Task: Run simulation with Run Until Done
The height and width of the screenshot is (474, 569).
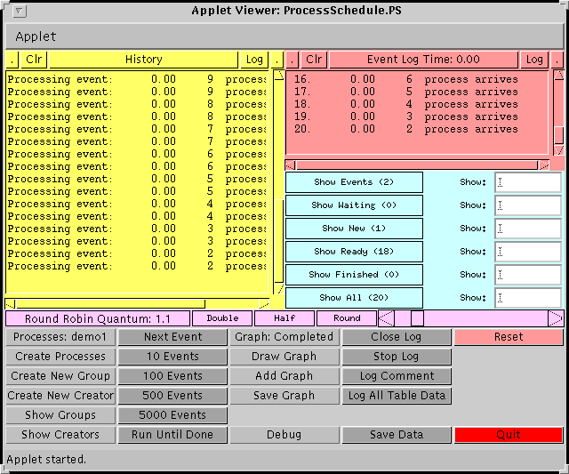Action: point(172,435)
